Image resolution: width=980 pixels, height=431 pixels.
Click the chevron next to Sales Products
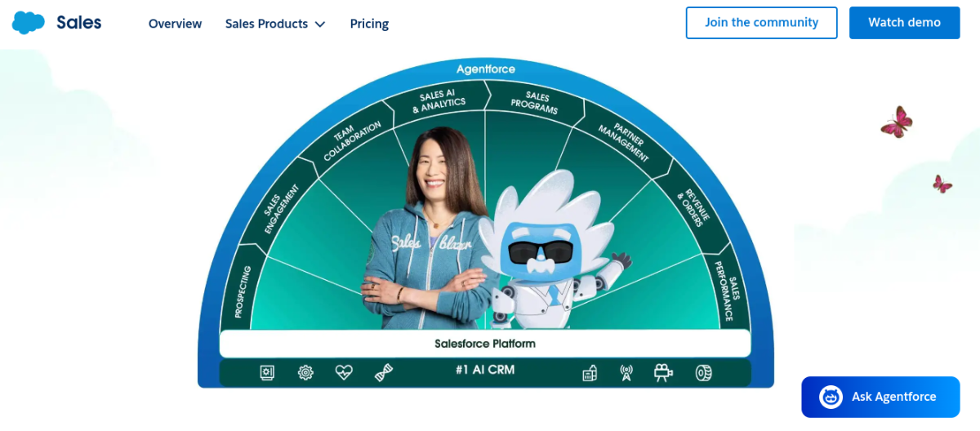pos(320,24)
